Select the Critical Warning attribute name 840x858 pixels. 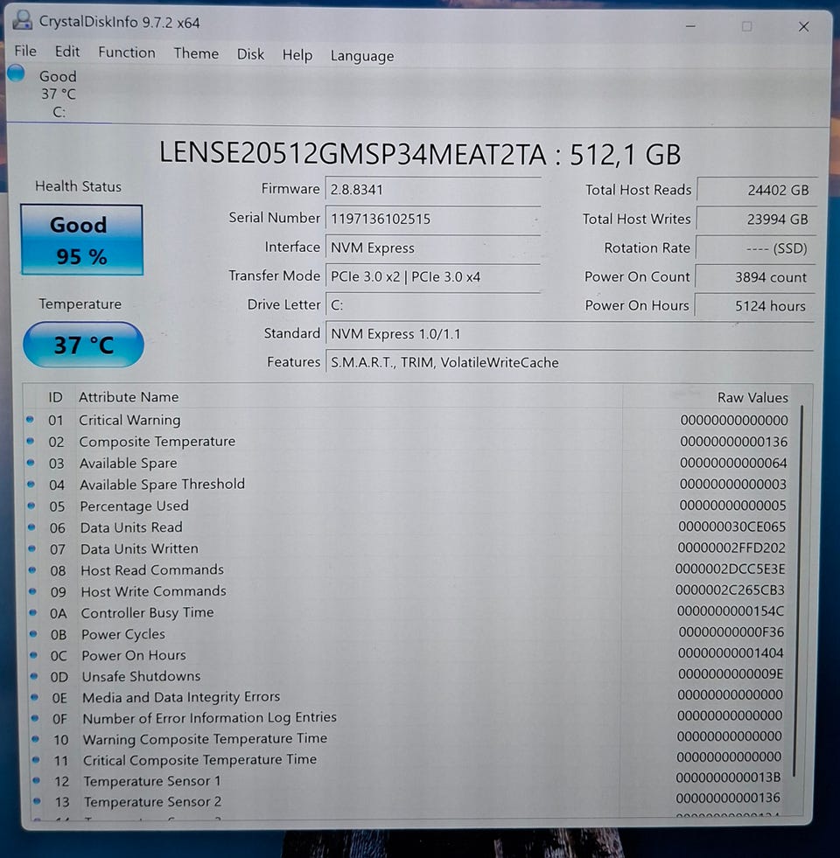tap(129, 420)
